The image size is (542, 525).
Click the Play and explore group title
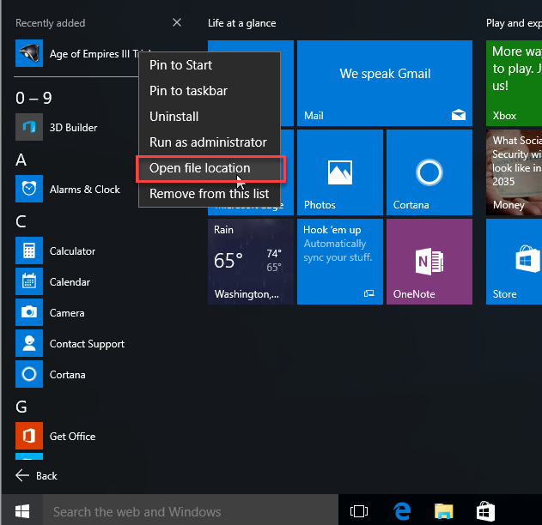514,23
